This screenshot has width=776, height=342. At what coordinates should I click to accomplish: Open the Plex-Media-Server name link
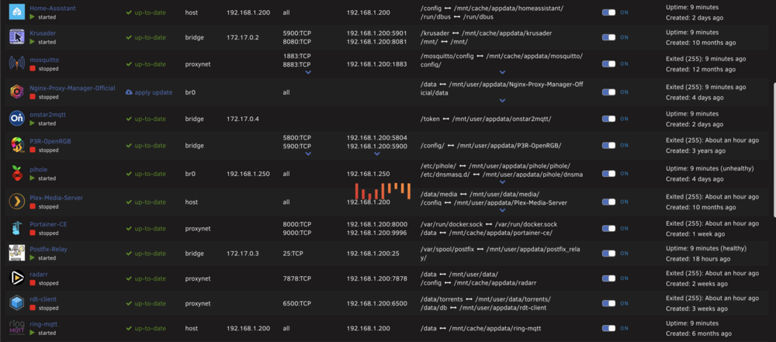[56, 198]
